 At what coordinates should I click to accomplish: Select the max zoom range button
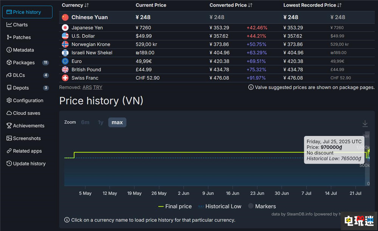(x=117, y=122)
